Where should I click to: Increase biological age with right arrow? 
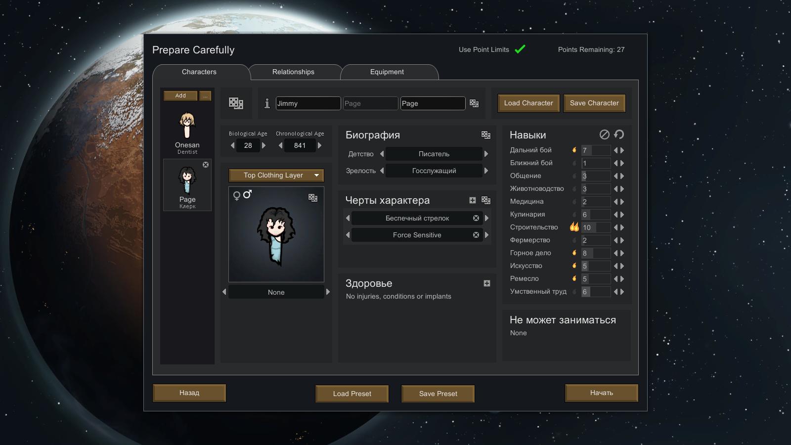(264, 145)
